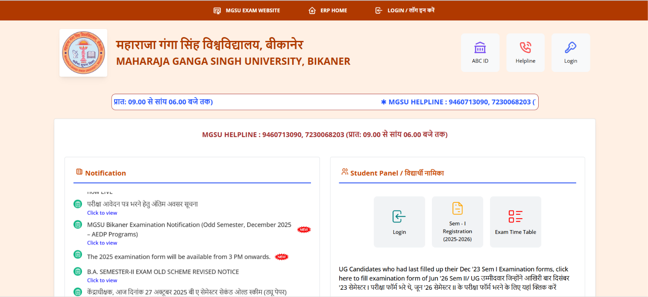This screenshot has width=648, height=297.
Task: Click NEW badge beside AEDP Programs notification
Action: click(x=304, y=229)
